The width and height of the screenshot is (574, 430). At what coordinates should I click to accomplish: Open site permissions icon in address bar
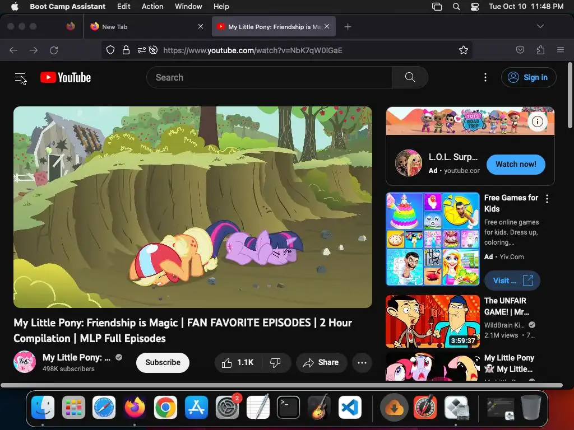click(142, 50)
